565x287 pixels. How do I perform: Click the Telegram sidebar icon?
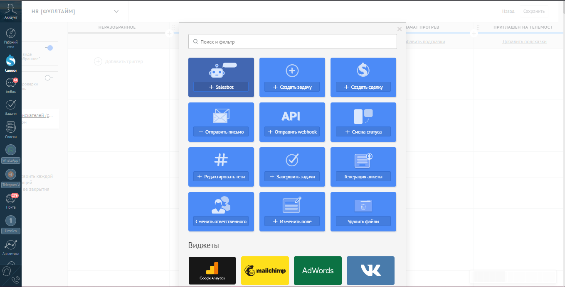click(11, 174)
